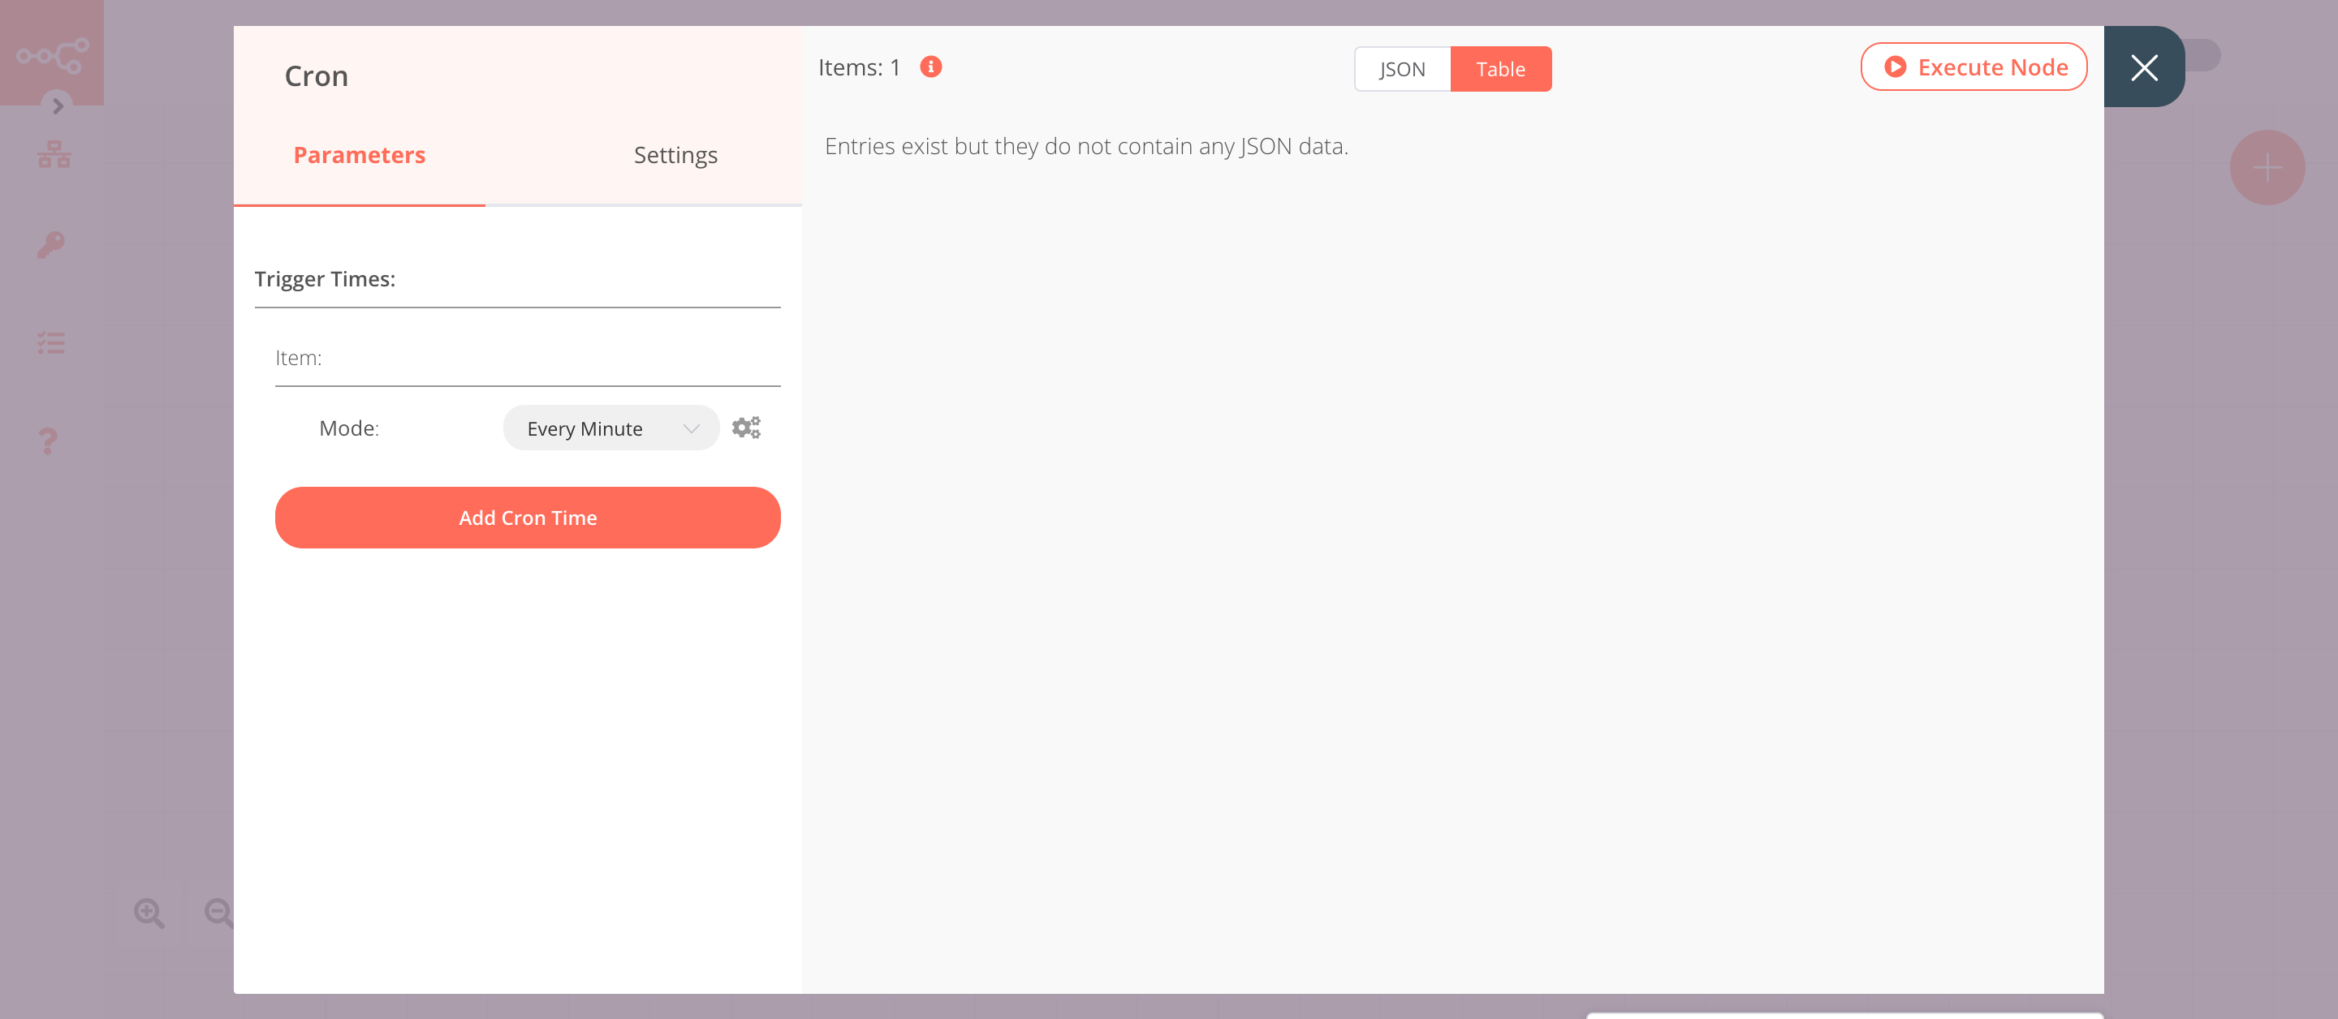The height and width of the screenshot is (1019, 2338).
Task: Switch to the Settings tab
Action: pos(675,154)
